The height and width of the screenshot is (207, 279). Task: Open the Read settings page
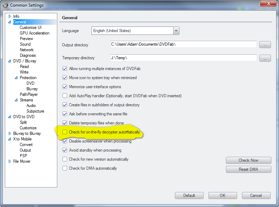[24, 67]
